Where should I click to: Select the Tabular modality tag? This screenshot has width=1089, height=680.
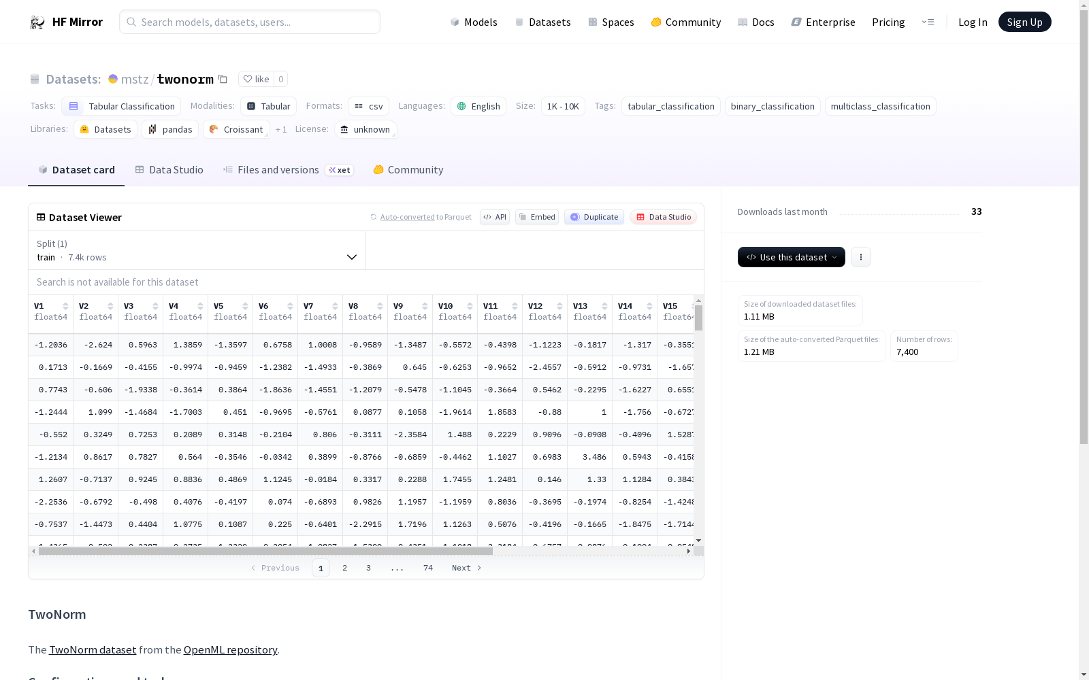tap(268, 106)
